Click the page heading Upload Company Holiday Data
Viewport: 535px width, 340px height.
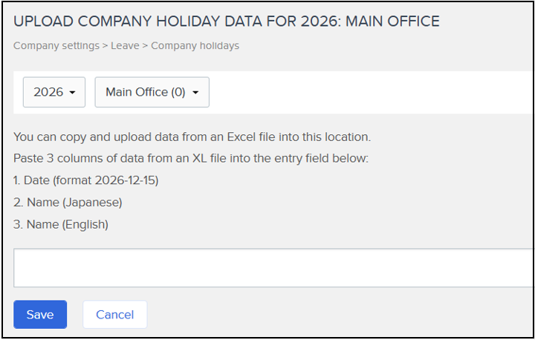point(226,21)
